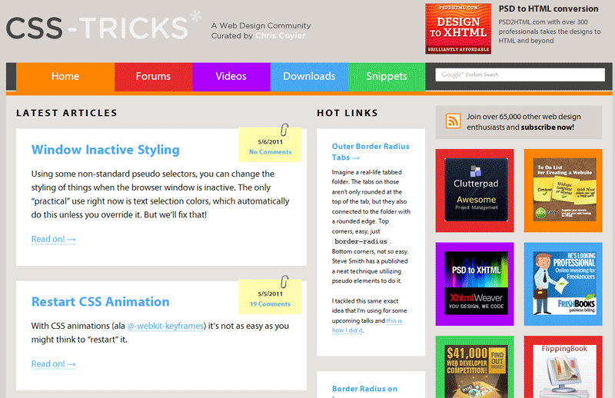Open the PSD2HTML Design to XHTML banner

pyautogui.click(x=457, y=28)
